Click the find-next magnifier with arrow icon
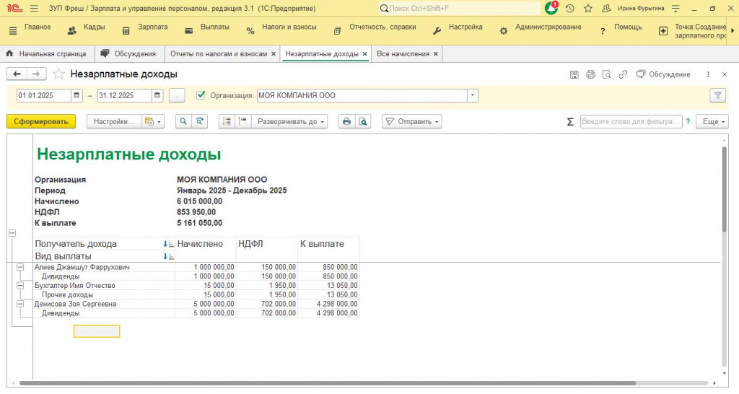The width and height of the screenshot is (739, 394). tap(200, 122)
